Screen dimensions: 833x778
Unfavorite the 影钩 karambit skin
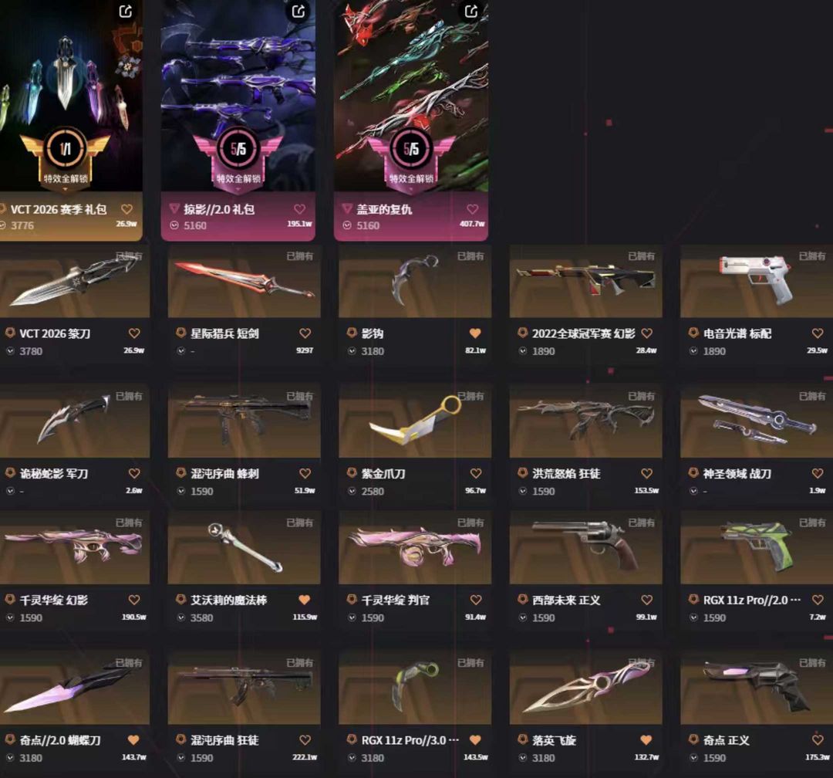(x=475, y=333)
